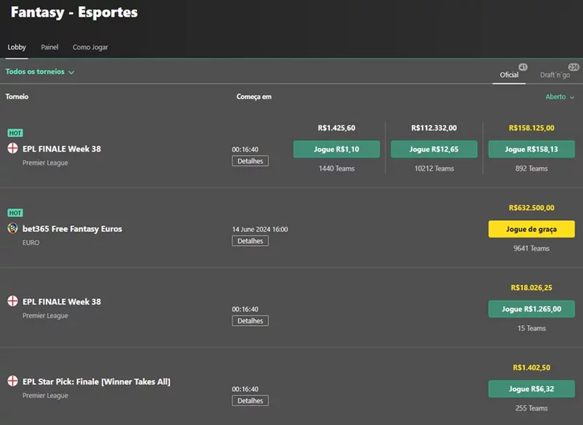Image resolution: width=583 pixels, height=425 pixels.
Task: Open the Como Jogar tab
Action: click(x=90, y=47)
